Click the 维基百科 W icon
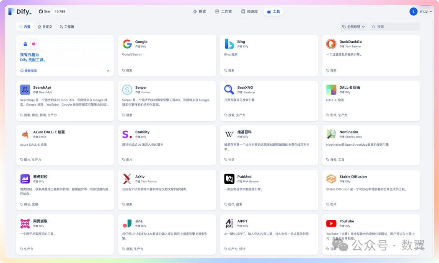The width and height of the screenshot is (439, 263). click(x=229, y=134)
